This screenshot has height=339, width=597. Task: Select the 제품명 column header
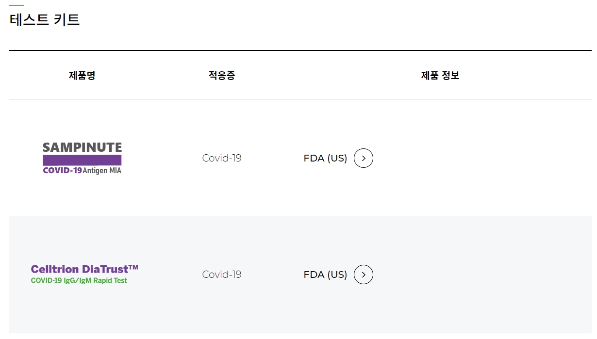82,75
